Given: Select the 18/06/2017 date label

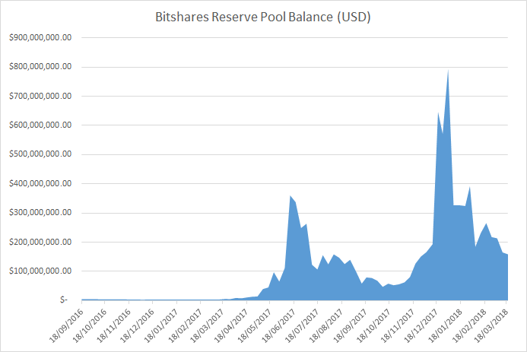Looking at the screenshot, I should (278, 325).
